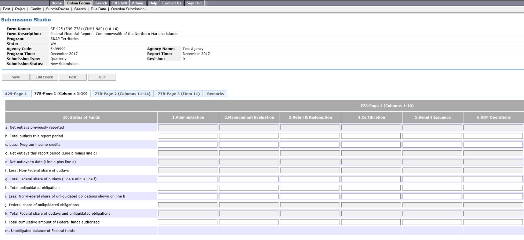524x240 pixels.
Task: Click the Save button
Action: 16,77
